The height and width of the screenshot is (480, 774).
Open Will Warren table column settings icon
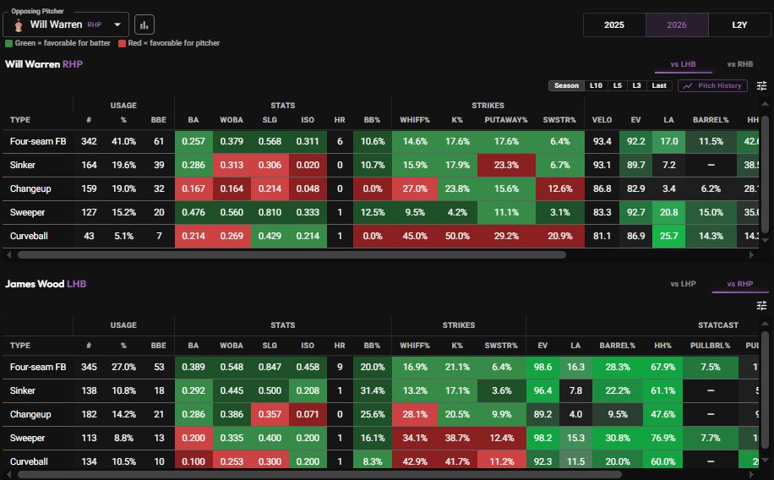(x=761, y=86)
